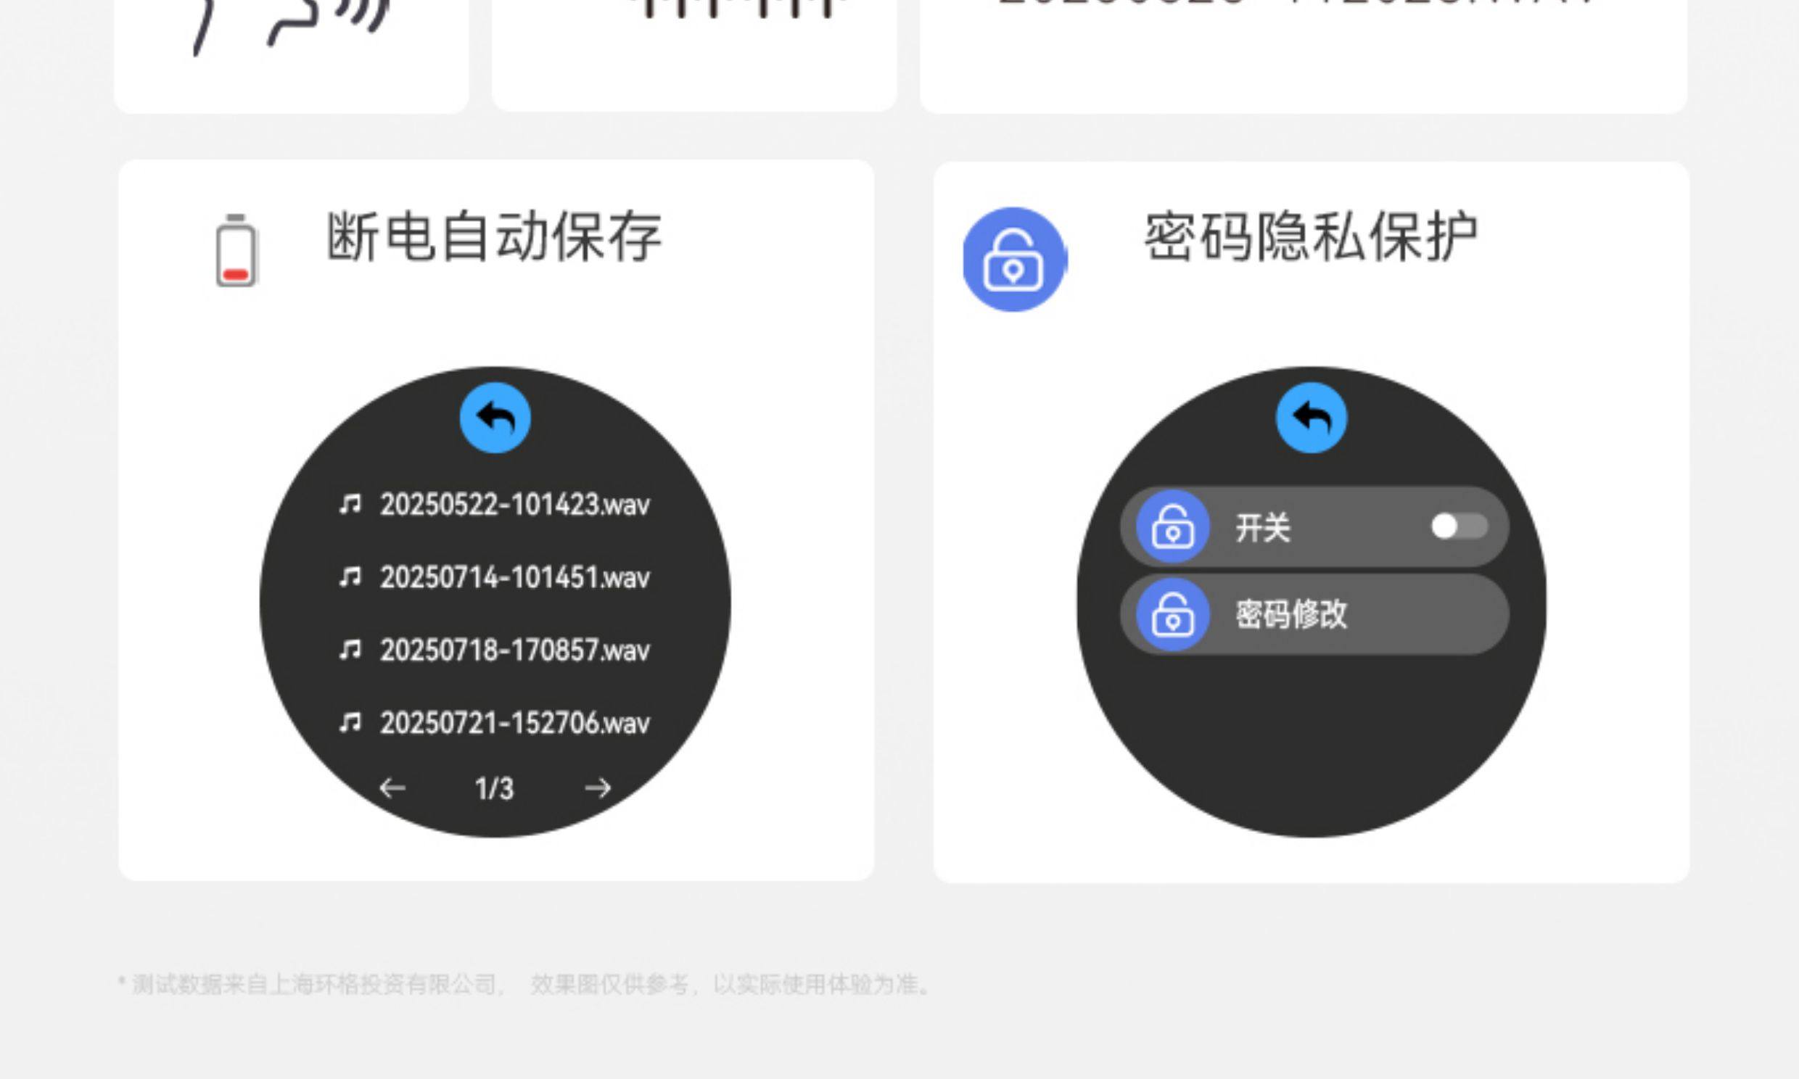Toggle the 开关 password switch
The width and height of the screenshot is (1799, 1079).
pyautogui.click(x=1458, y=526)
